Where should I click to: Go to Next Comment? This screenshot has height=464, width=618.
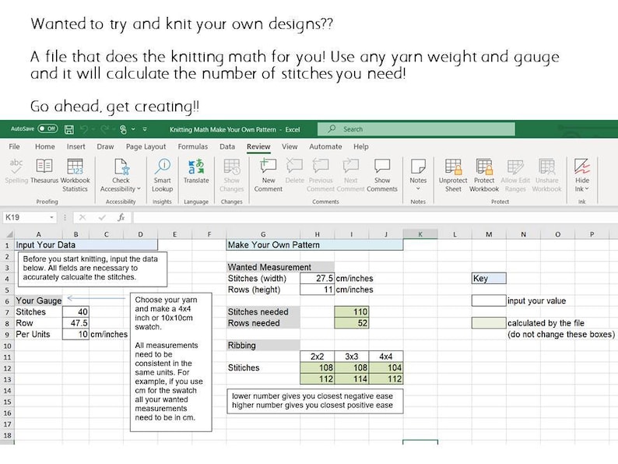(350, 175)
